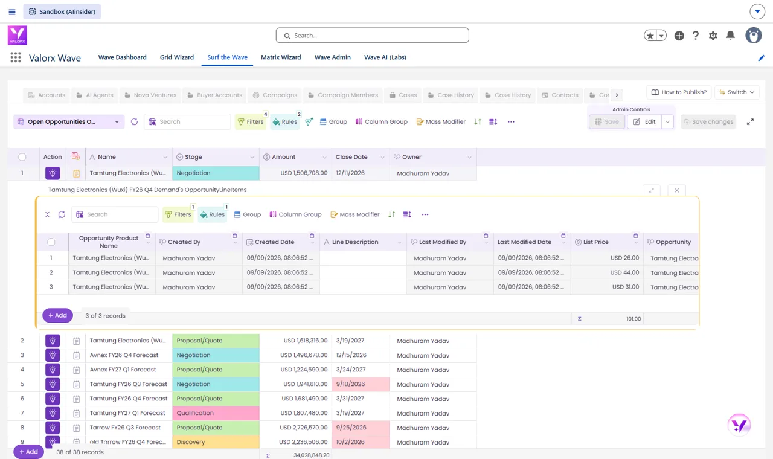The height and width of the screenshot is (459, 773).
Task: Click the refresh icon beside Open Opportunities
Action: (134, 122)
